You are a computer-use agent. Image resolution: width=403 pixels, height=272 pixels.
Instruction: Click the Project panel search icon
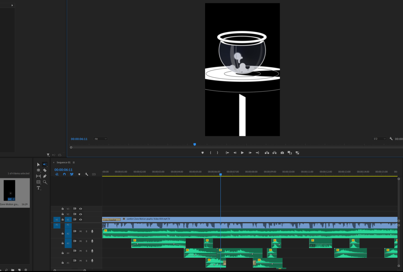tap(6, 270)
